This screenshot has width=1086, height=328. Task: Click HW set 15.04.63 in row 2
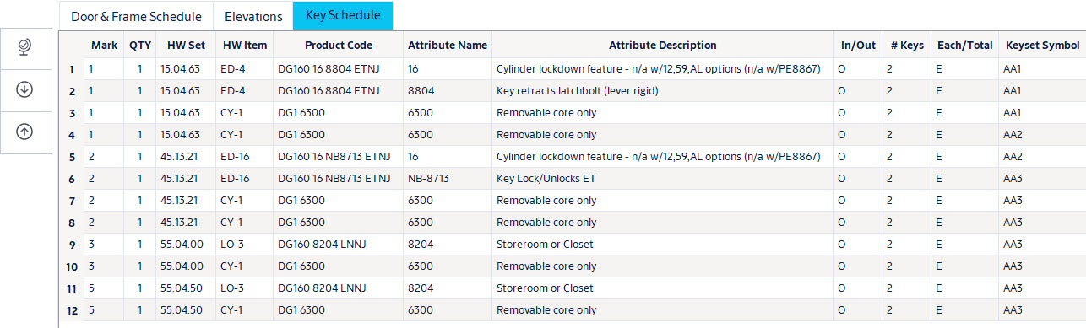coord(180,91)
